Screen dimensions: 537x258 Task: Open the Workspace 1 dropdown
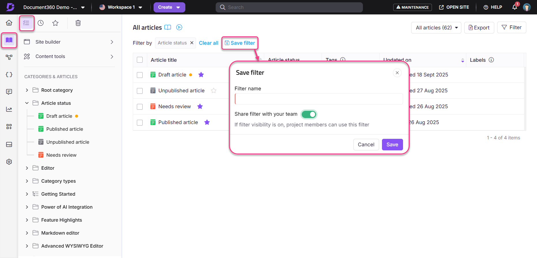click(x=121, y=7)
